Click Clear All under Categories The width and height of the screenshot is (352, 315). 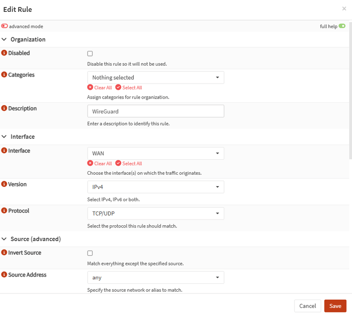coord(99,88)
